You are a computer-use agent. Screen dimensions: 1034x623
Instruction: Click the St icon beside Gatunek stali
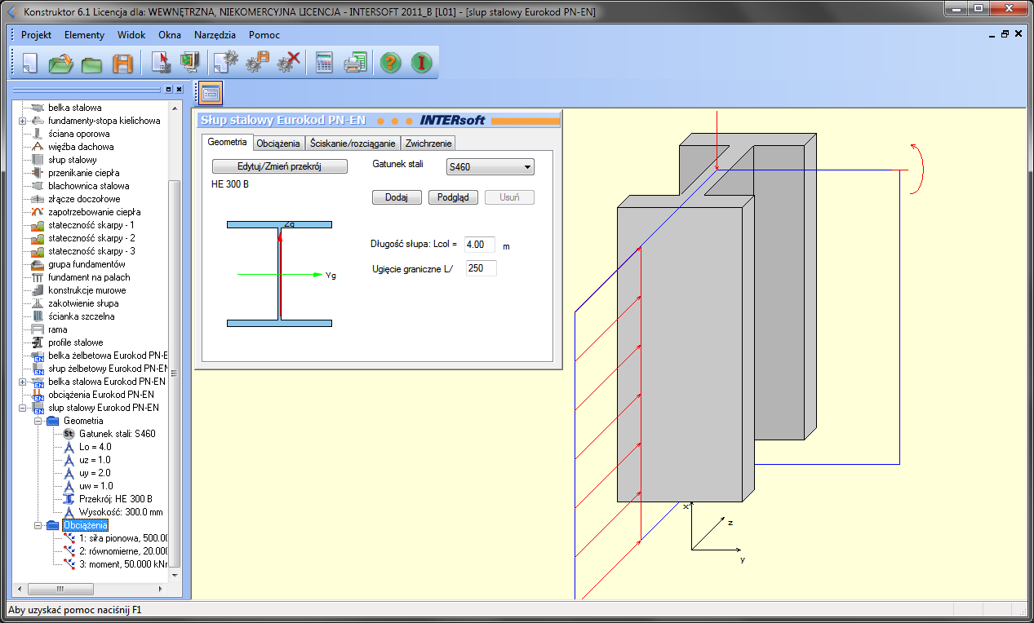69,434
